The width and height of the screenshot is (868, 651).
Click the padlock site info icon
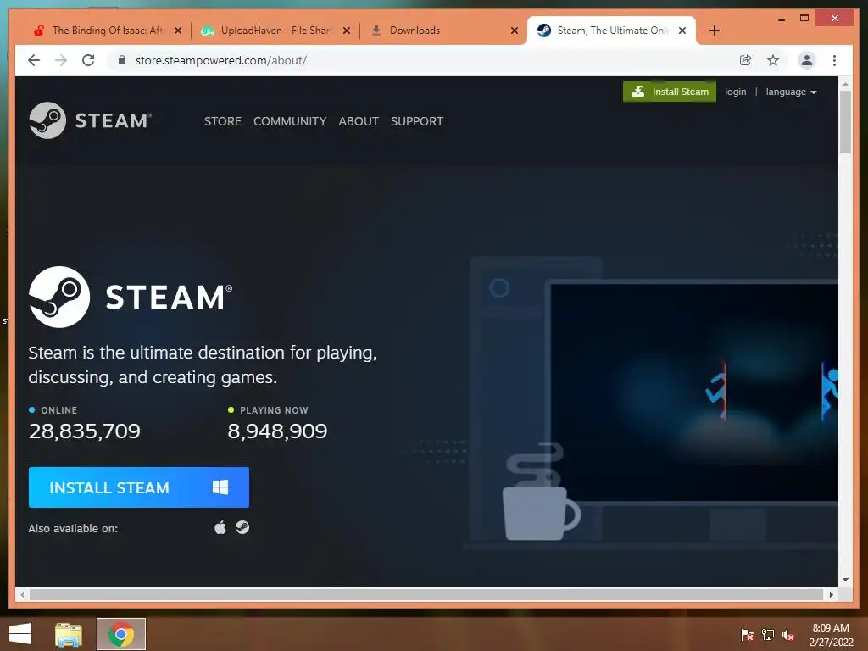(x=122, y=60)
